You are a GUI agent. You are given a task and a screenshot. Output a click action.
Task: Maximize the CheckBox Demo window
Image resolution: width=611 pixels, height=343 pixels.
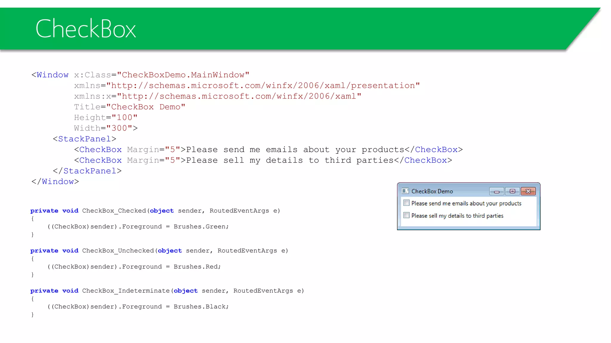tap(512, 191)
